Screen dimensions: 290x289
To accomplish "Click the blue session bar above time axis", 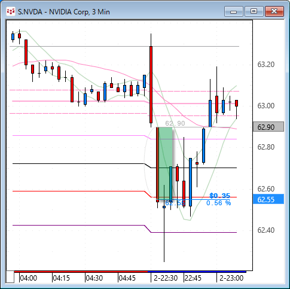I will coord(197,272).
